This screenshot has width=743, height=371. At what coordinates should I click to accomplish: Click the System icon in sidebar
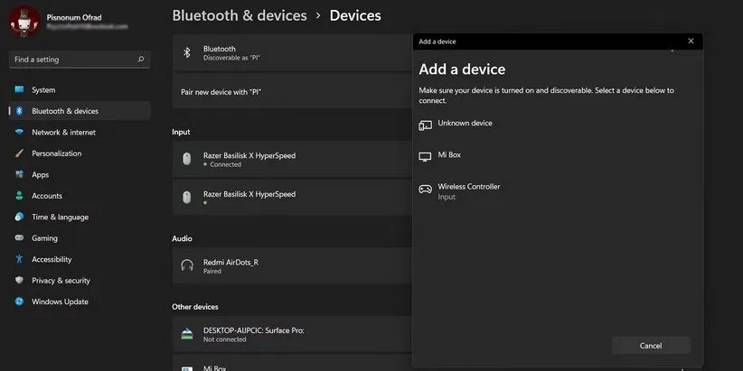(19, 90)
